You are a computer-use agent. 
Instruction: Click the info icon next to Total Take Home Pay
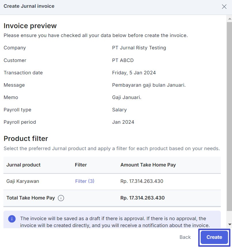click(61, 198)
